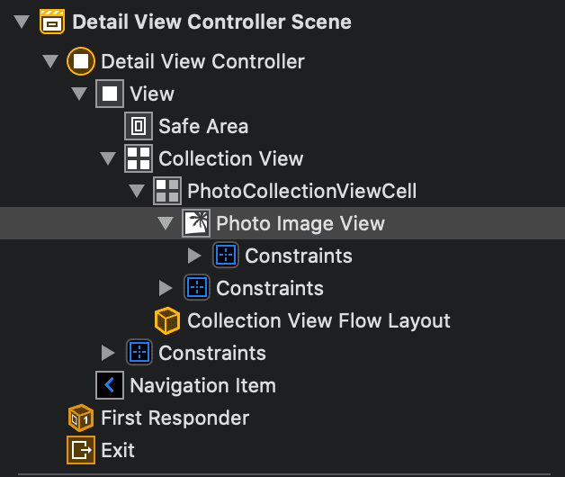Screen dimensions: 565x477
Task: Collapse the Detail View Controller disclosure triangle
Action: coord(50,61)
